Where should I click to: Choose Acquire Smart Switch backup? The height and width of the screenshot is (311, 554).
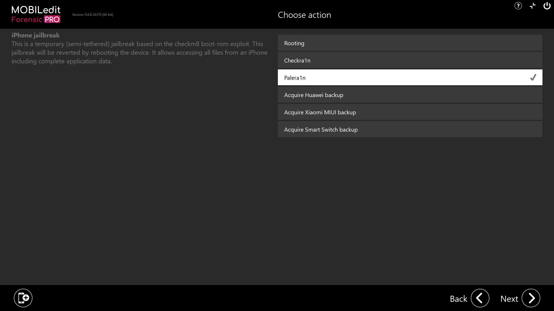coord(410,129)
